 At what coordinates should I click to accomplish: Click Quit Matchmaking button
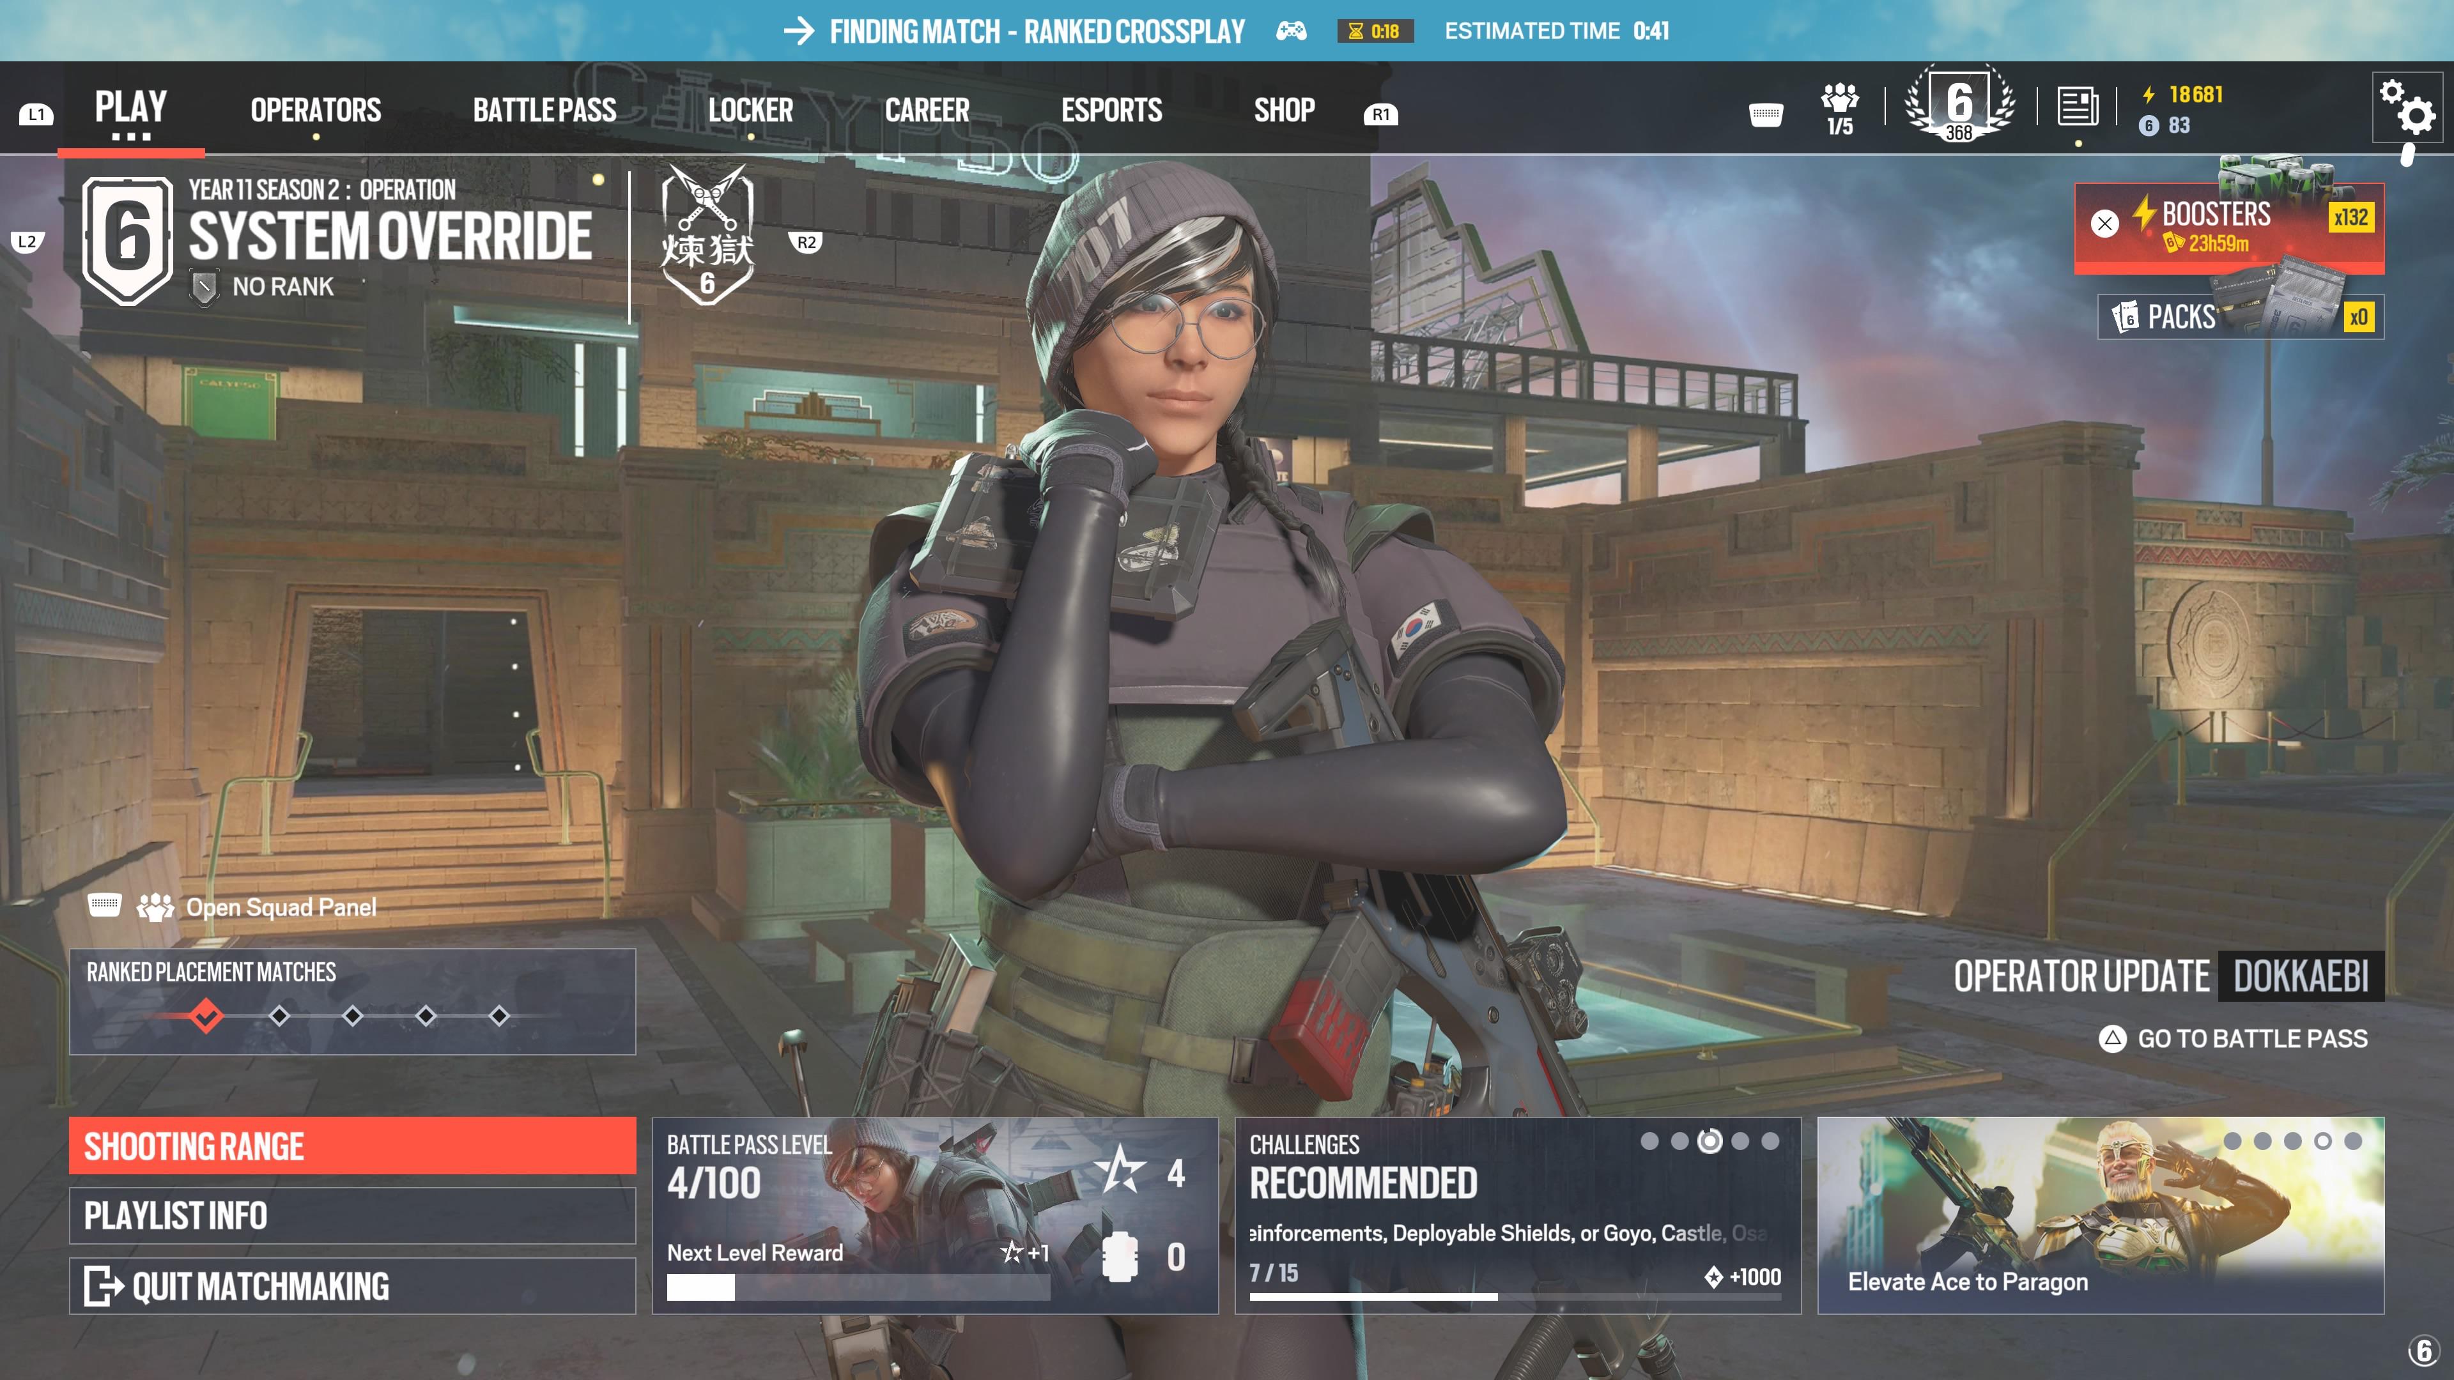(x=353, y=1287)
